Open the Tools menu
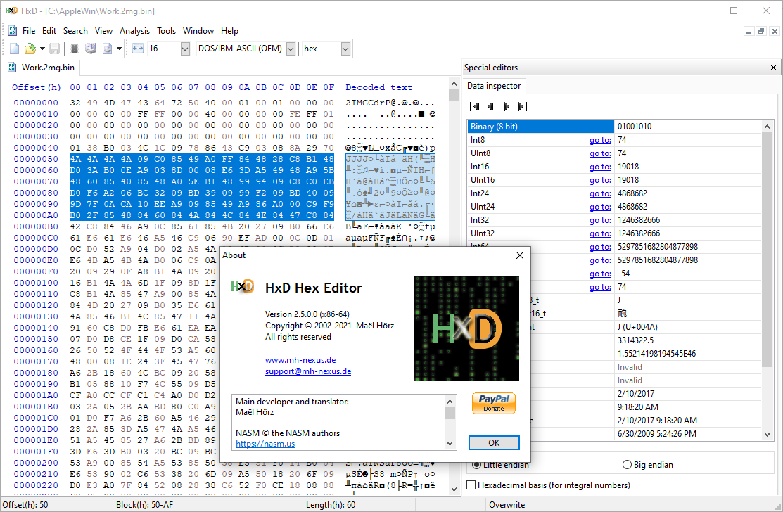This screenshot has width=783, height=512. 166,31
